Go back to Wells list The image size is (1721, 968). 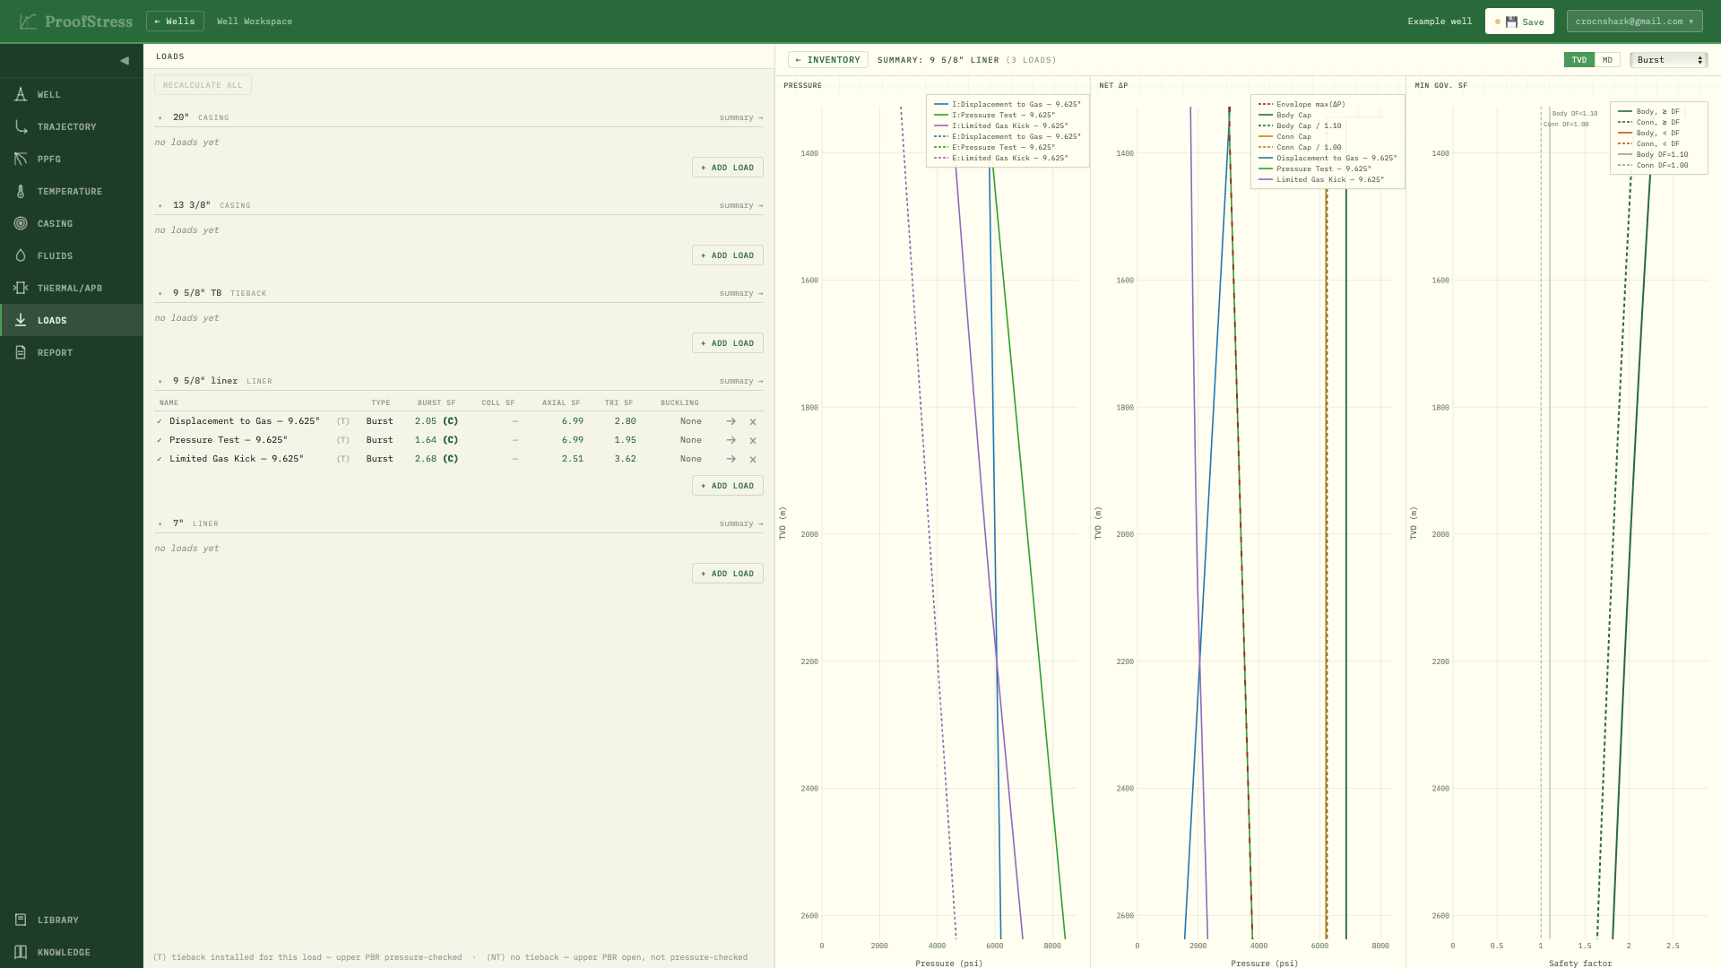(x=175, y=22)
